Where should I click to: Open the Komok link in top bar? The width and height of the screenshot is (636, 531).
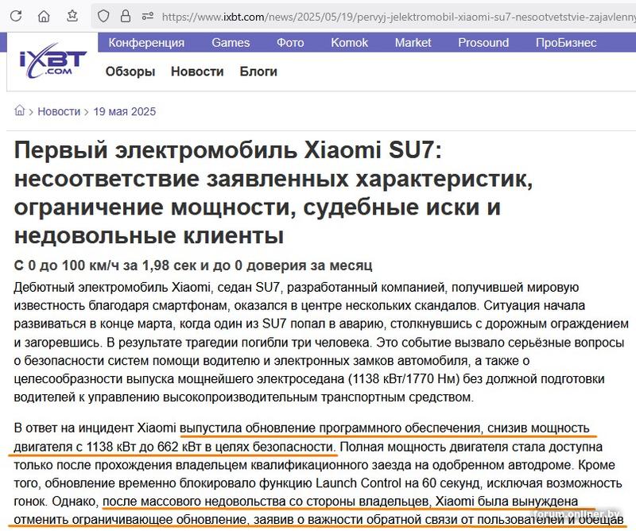click(349, 43)
